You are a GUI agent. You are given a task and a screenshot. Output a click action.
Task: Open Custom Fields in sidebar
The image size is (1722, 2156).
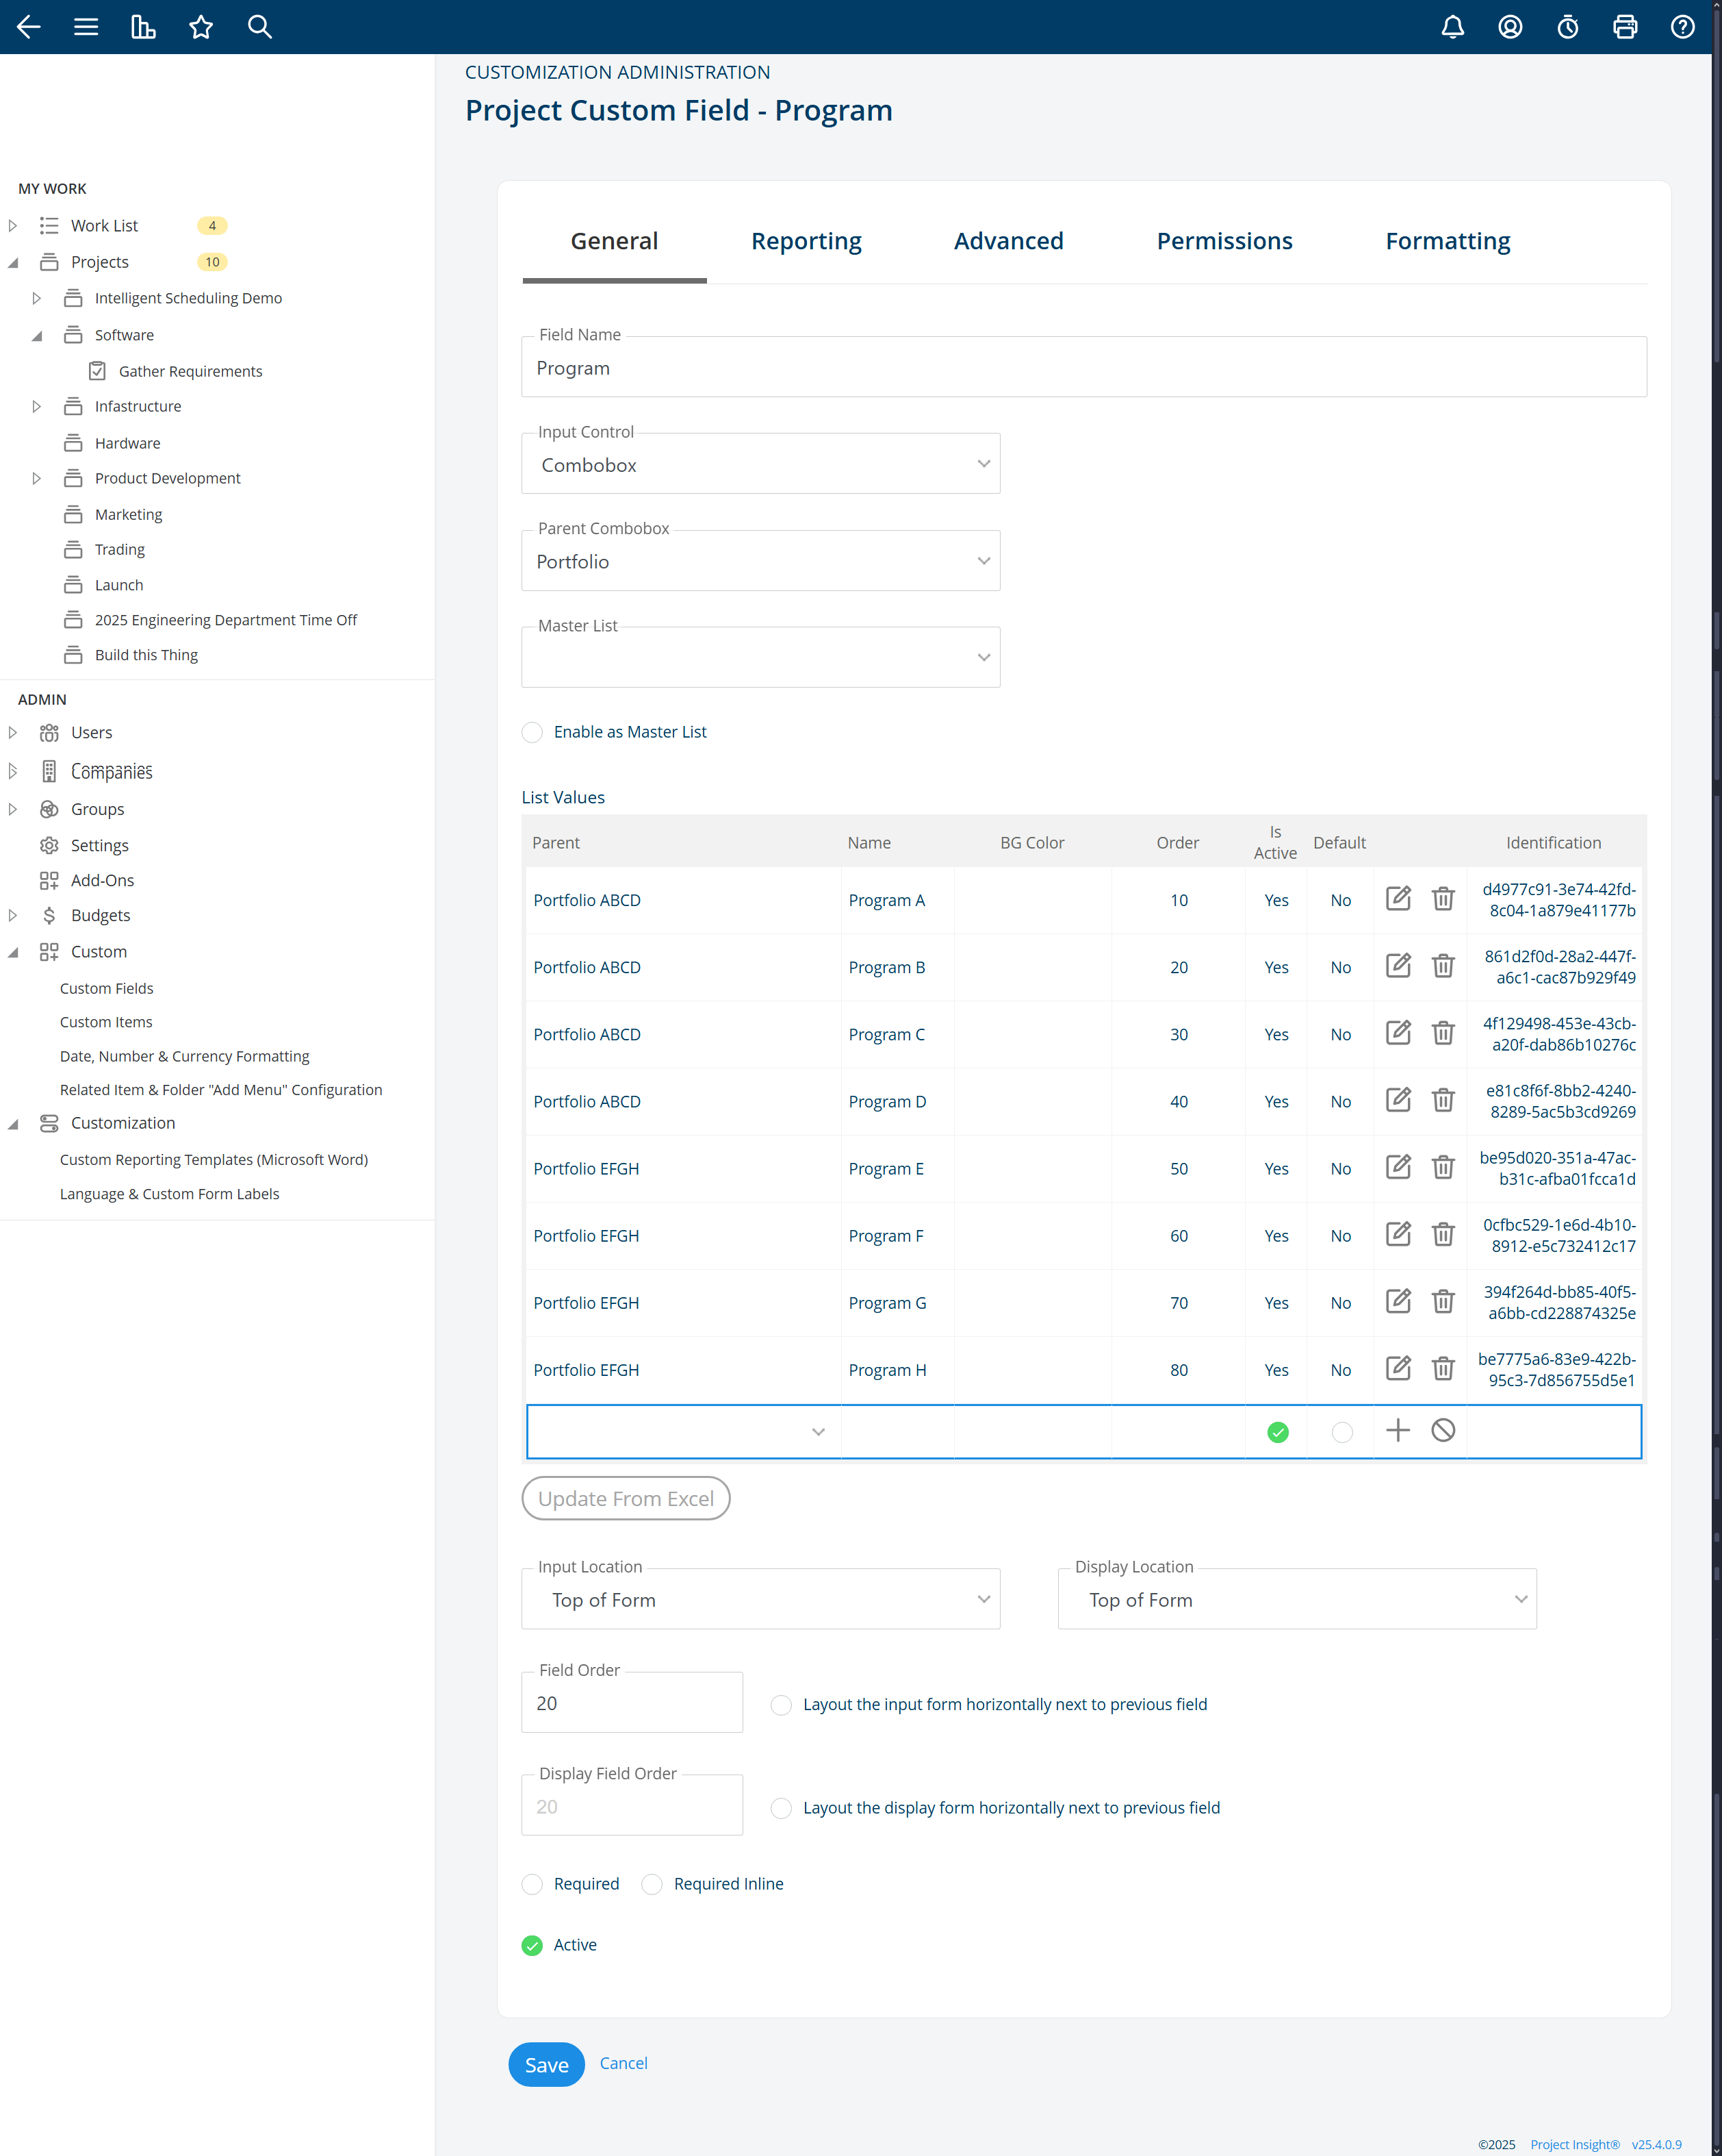[107, 988]
